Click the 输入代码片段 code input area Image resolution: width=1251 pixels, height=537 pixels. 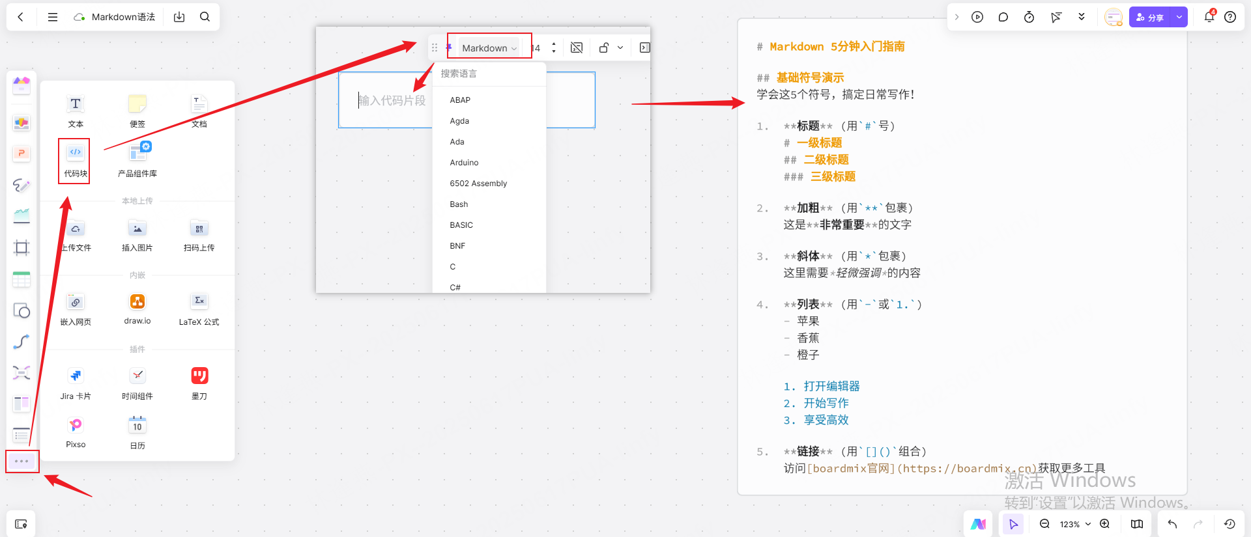point(392,100)
